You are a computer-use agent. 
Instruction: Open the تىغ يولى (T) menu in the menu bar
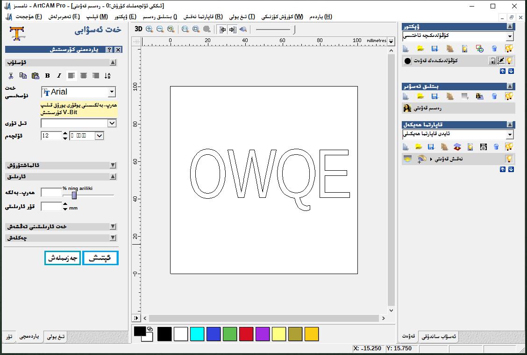242,16
